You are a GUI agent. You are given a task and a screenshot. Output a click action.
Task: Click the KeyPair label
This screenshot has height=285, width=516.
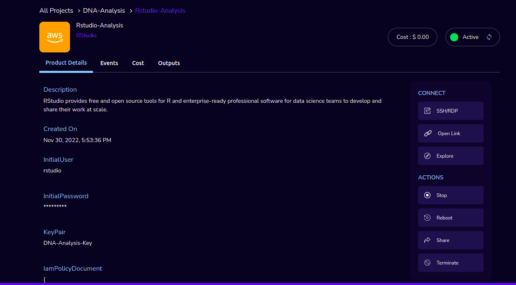[54, 232]
